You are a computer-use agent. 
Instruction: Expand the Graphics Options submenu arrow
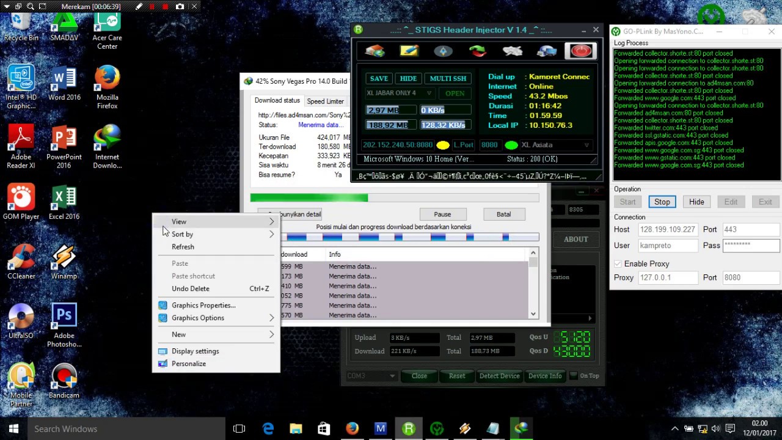click(x=271, y=318)
